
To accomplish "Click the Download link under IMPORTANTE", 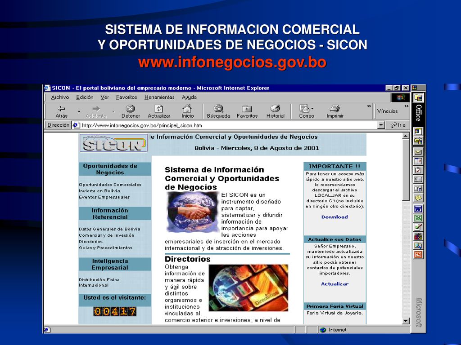I will [334, 217].
